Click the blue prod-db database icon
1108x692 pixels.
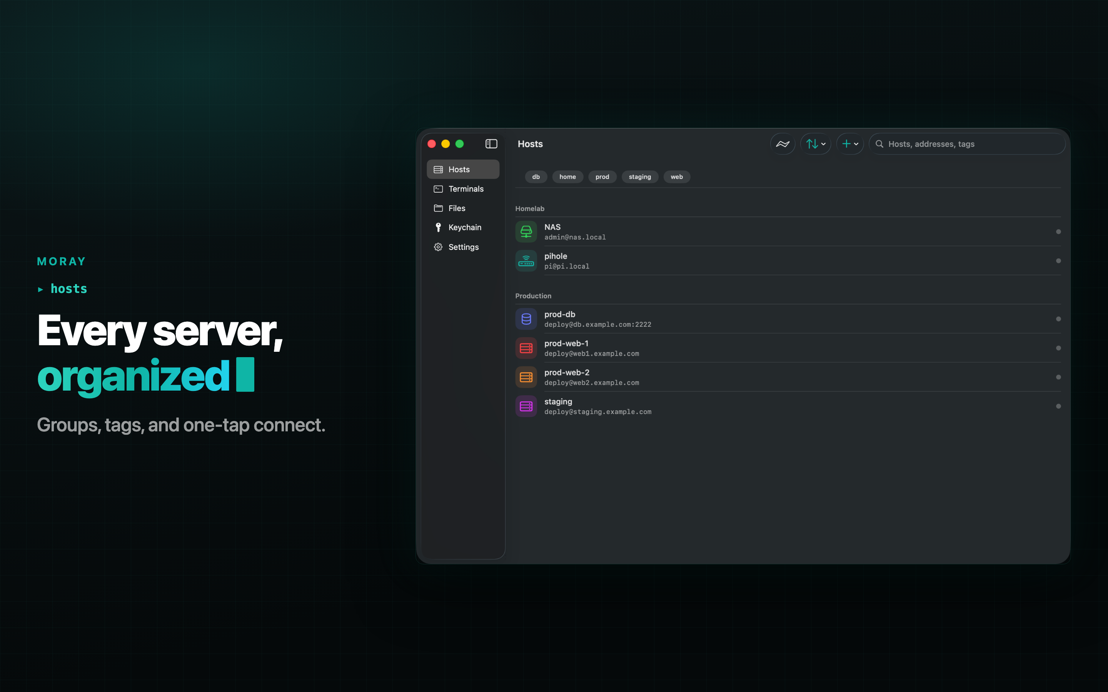(x=526, y=319)
